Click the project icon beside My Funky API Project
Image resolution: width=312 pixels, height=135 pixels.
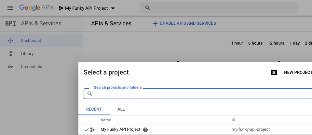(61, 8)
